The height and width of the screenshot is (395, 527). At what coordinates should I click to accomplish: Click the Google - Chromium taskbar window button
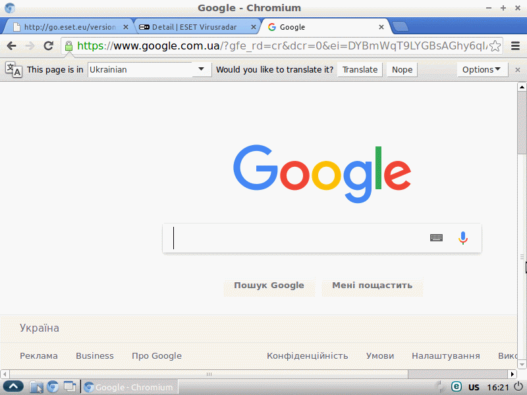pyautogui.click(x=130, y=387)
